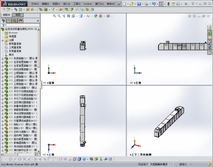Click the Edit Appearance color ball icon
Viewport: 213px width, 167px height.
(x=96, y=16)
